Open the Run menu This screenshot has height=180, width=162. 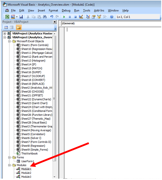(x=77, y=10)
